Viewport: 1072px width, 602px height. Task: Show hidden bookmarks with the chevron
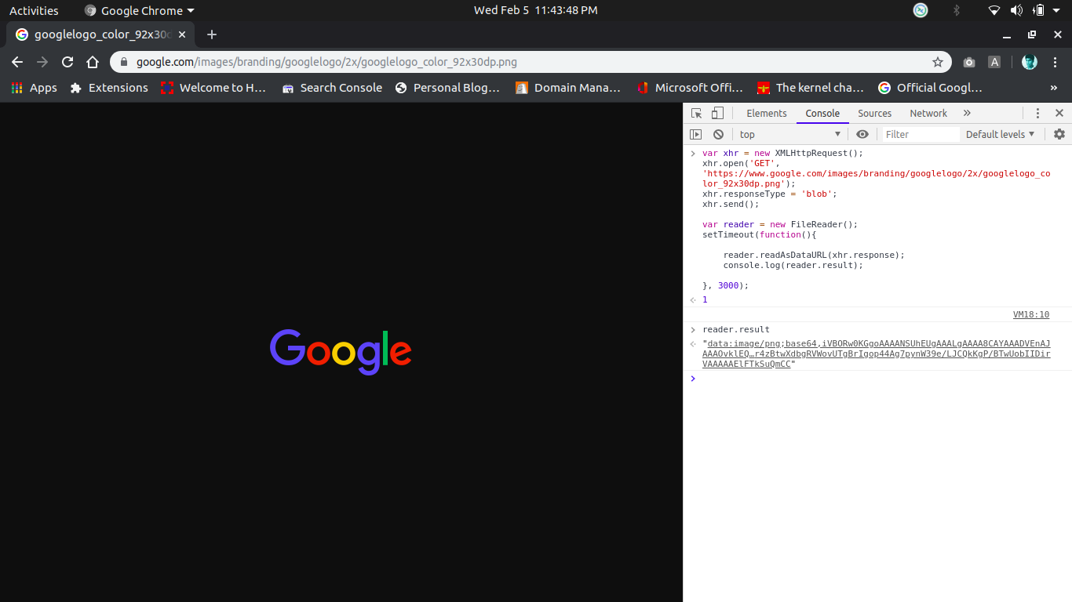click(x=1054, y=88)
